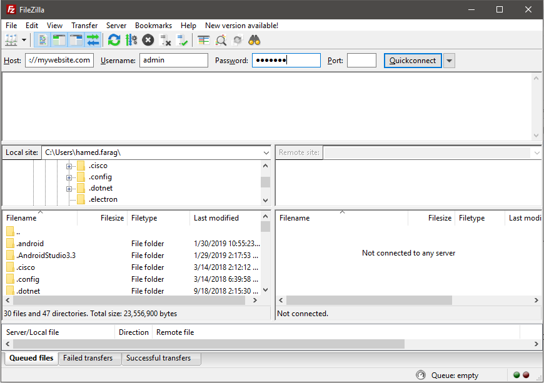This screenshot has width=544, height=383.
Task: Disconnect from the current server
Action: (165, 40)
